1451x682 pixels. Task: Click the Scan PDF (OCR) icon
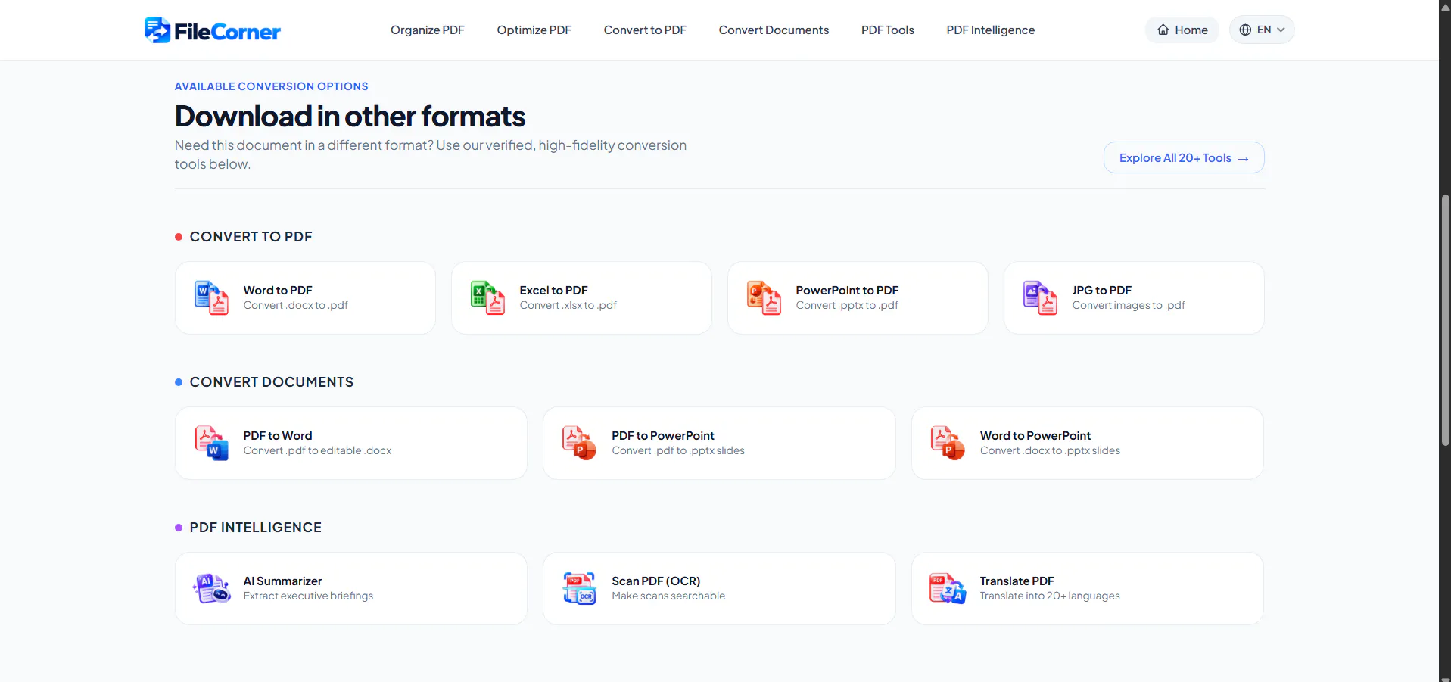[579, 588]
